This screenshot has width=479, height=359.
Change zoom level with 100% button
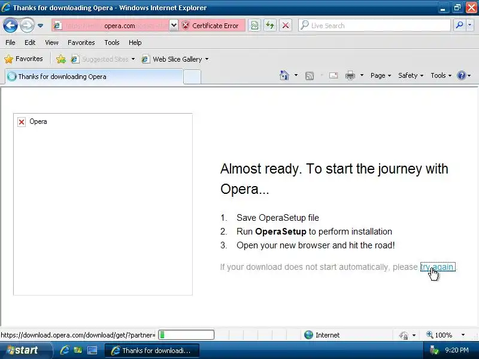click(x=439, y=335)
